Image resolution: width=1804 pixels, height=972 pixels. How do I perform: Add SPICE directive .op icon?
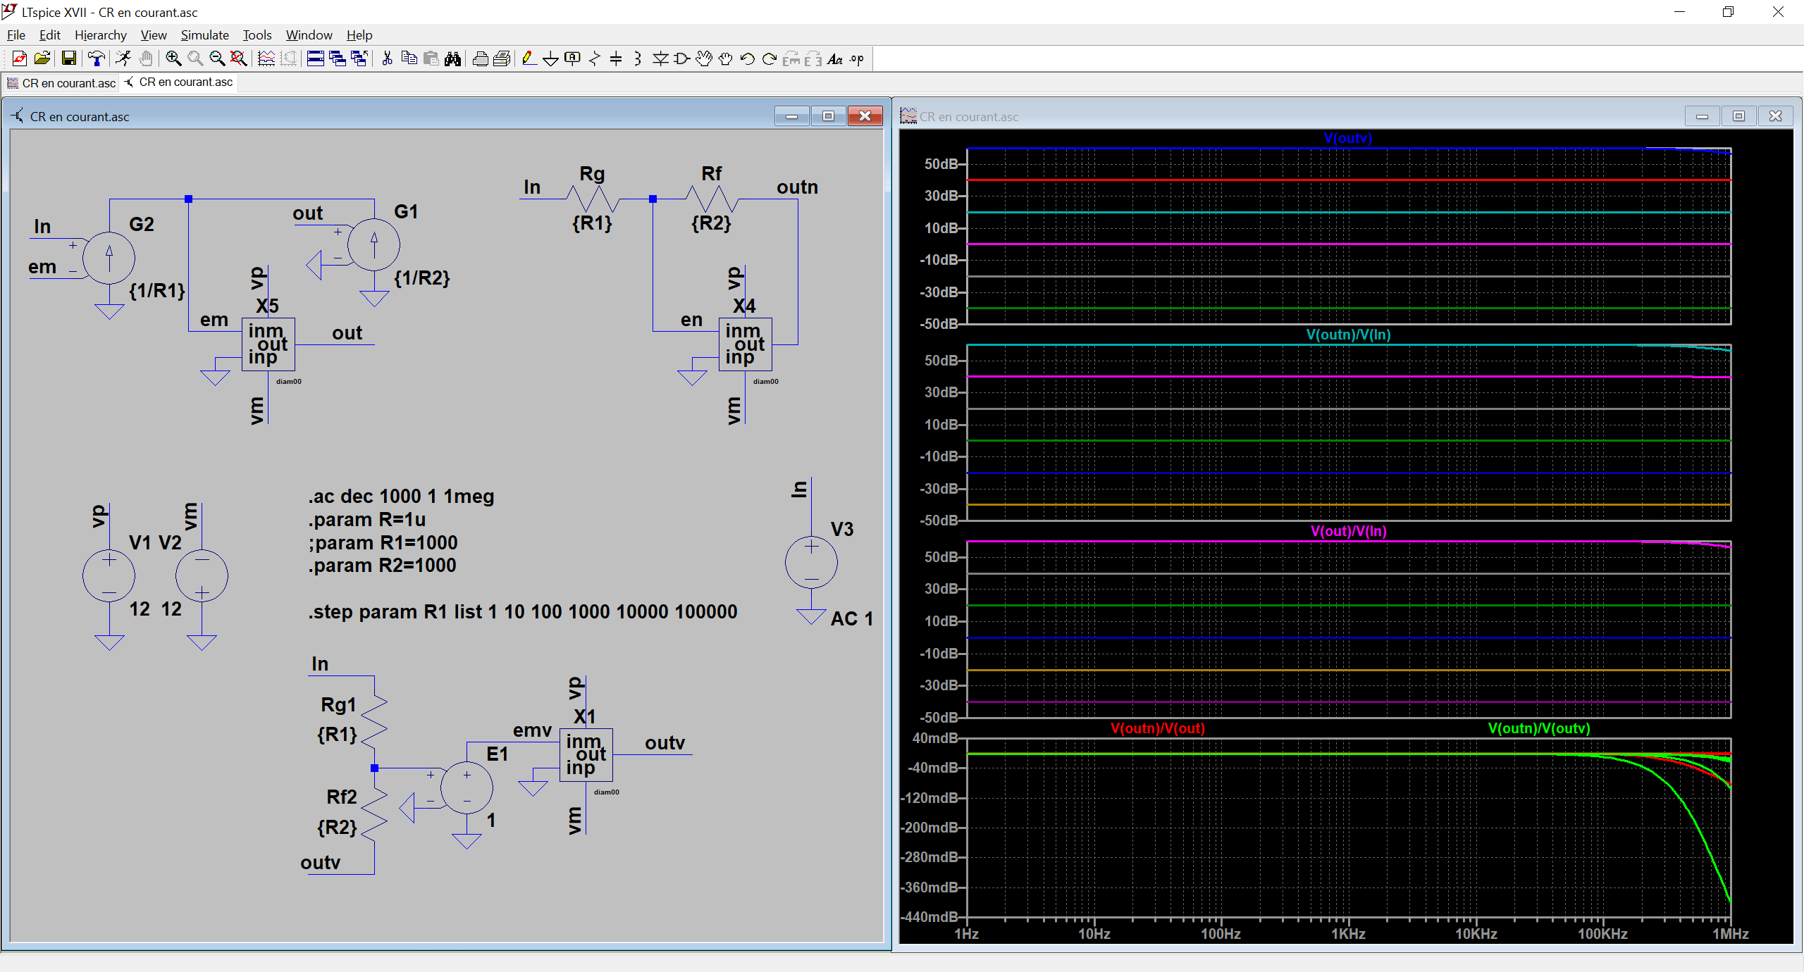857,59
